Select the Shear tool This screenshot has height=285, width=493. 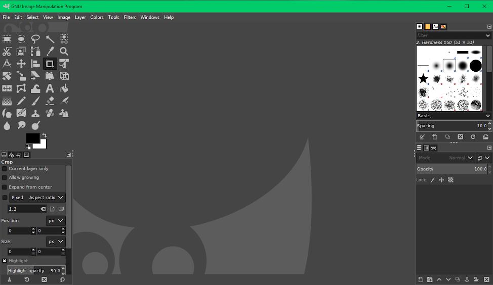pyautogui.click(x=35, y=76)
